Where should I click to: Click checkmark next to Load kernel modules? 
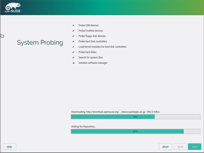click(x=73, y=47)
